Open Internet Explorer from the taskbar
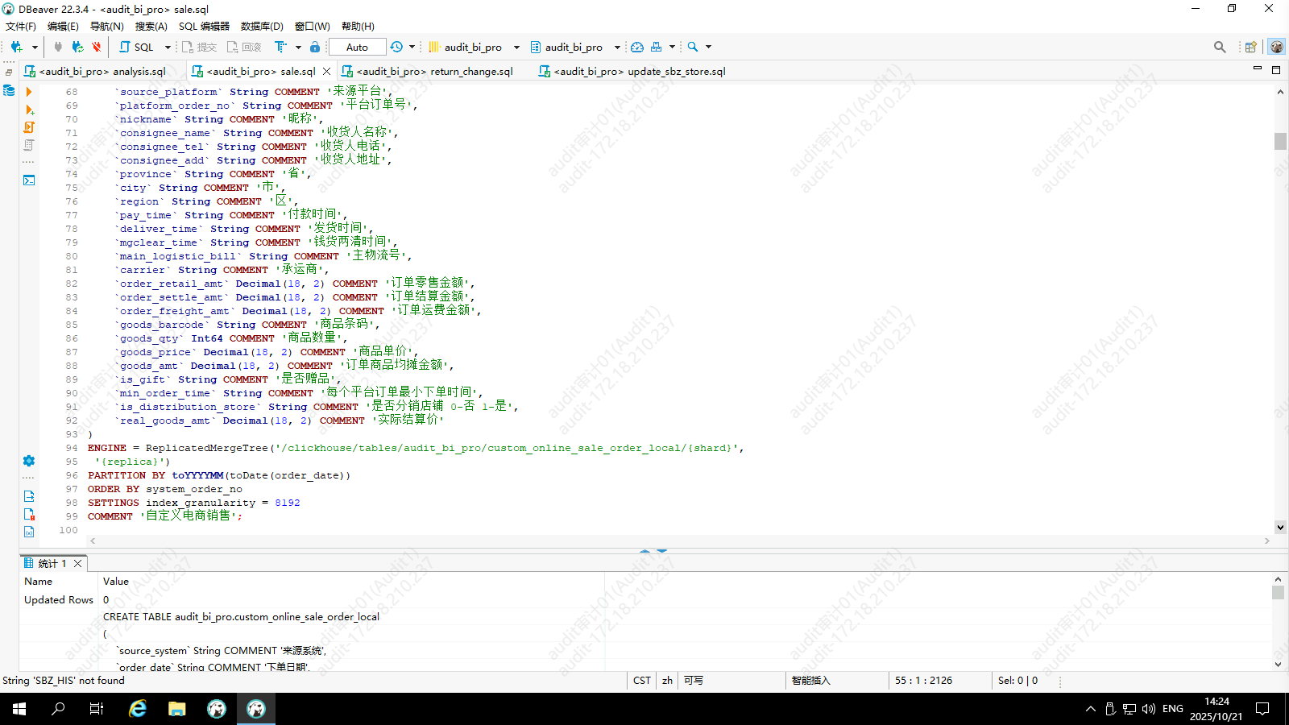 point(138,709)
